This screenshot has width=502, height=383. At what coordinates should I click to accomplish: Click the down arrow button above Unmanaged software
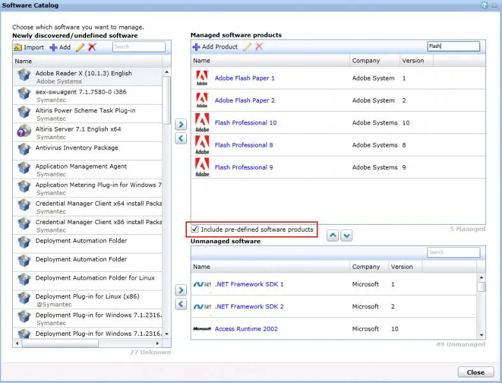[346, 236]
